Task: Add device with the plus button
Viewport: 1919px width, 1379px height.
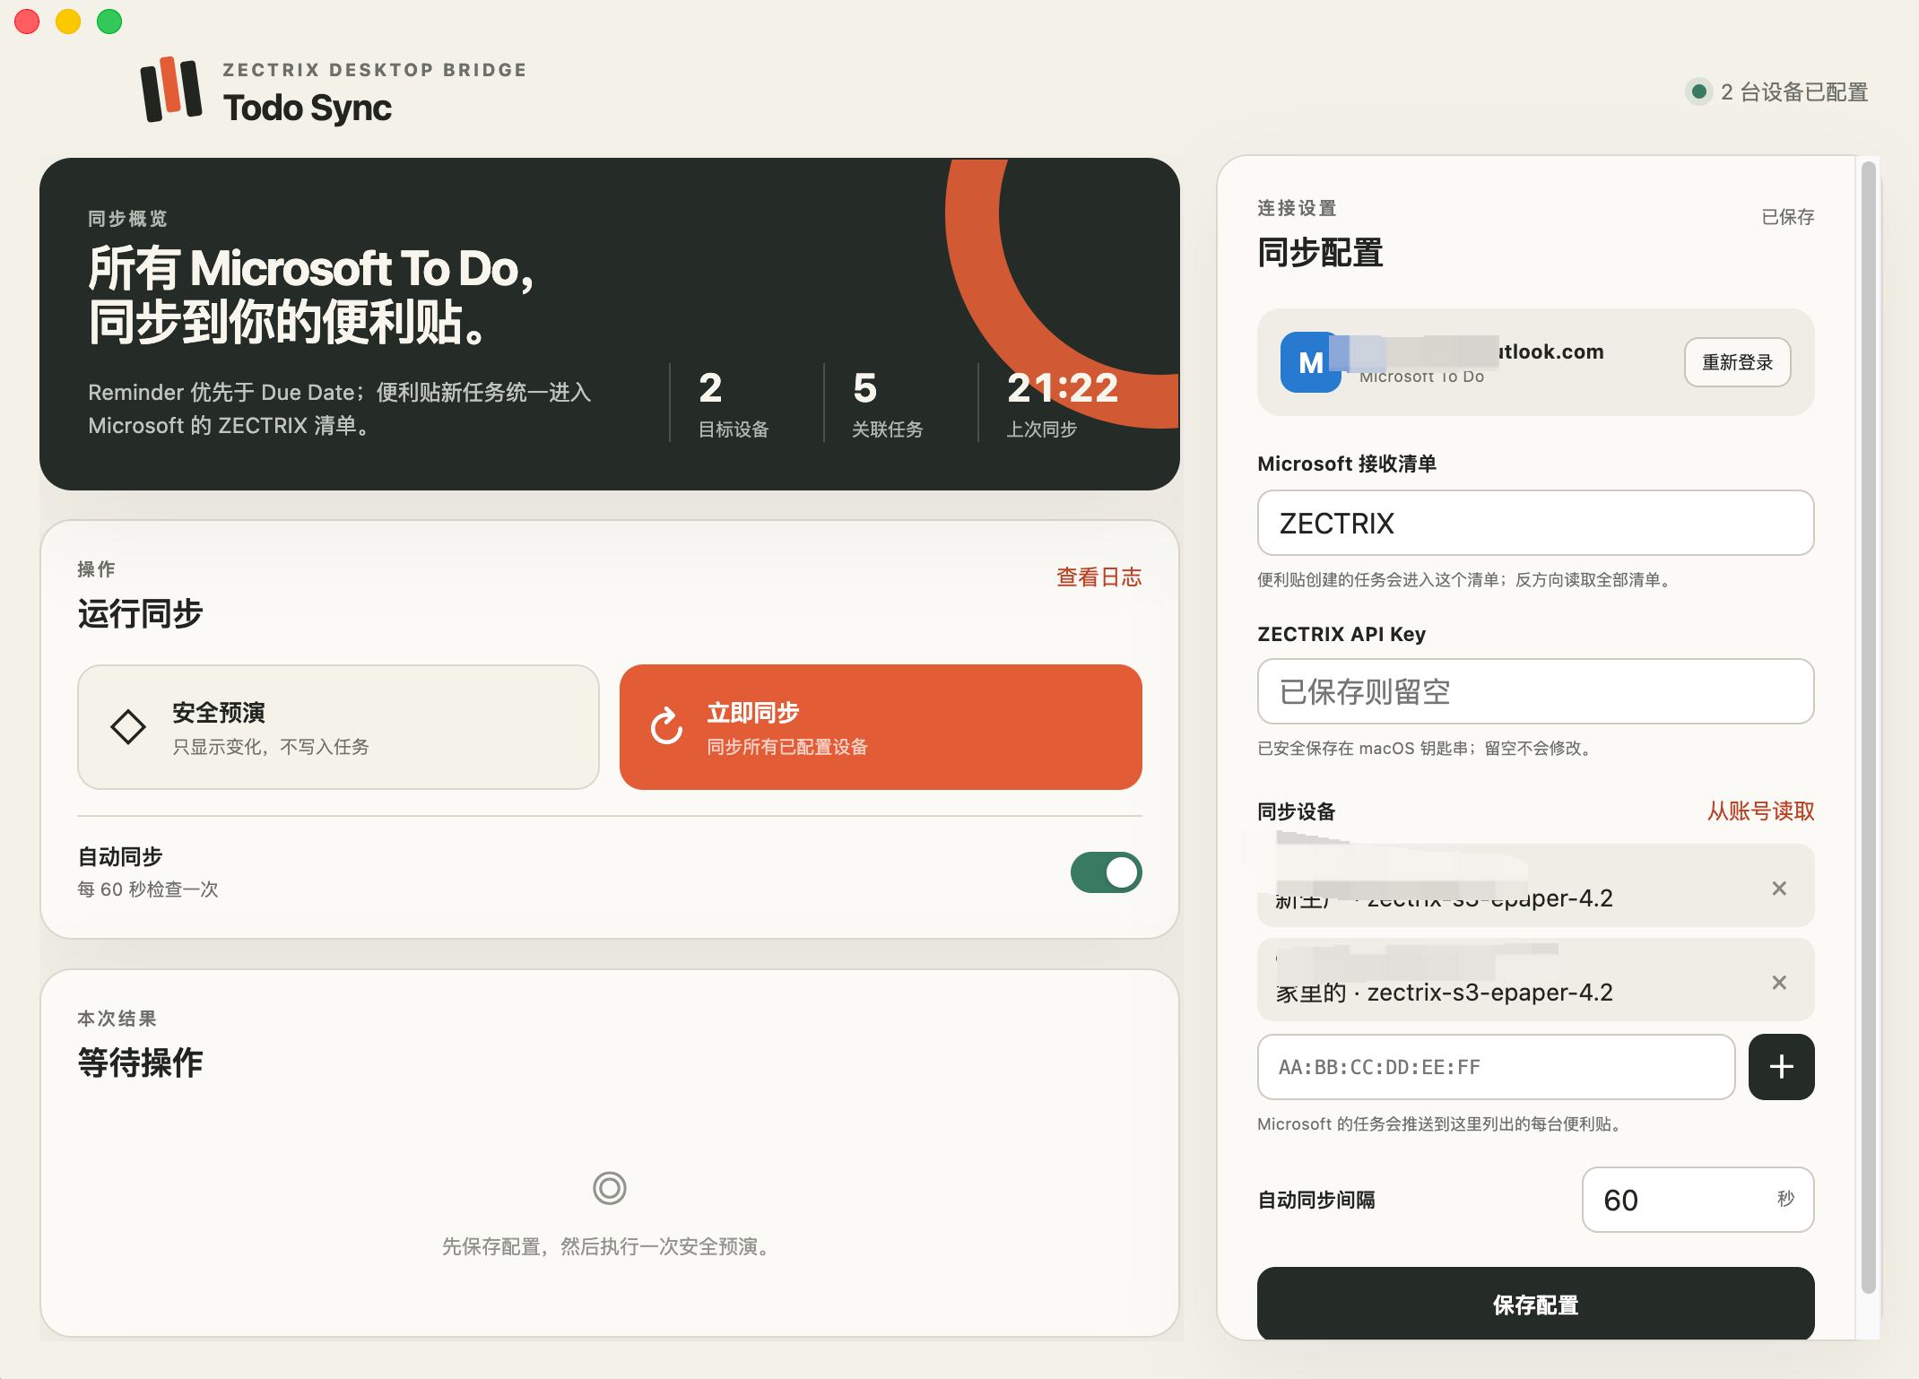Action: click(1782, 1067)
